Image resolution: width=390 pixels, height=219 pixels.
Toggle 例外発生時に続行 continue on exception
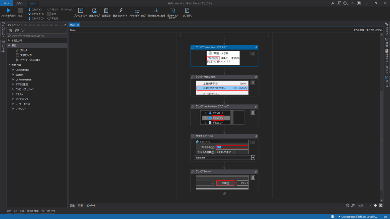[156, 12]
